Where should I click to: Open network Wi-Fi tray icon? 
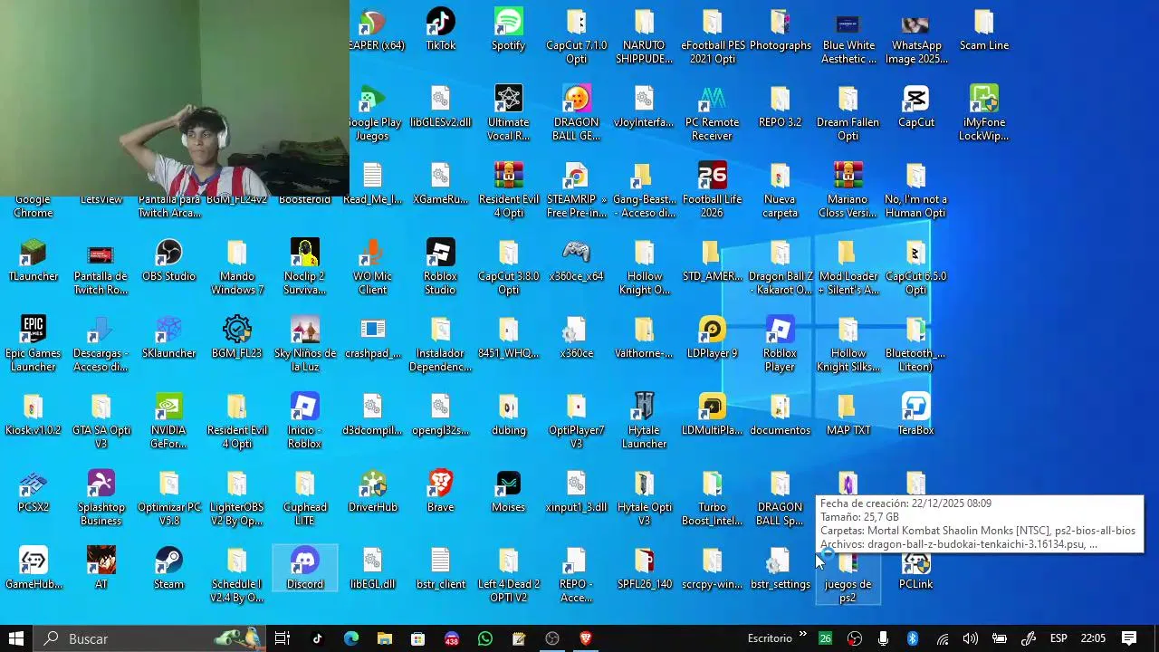[x=943, y=638]
